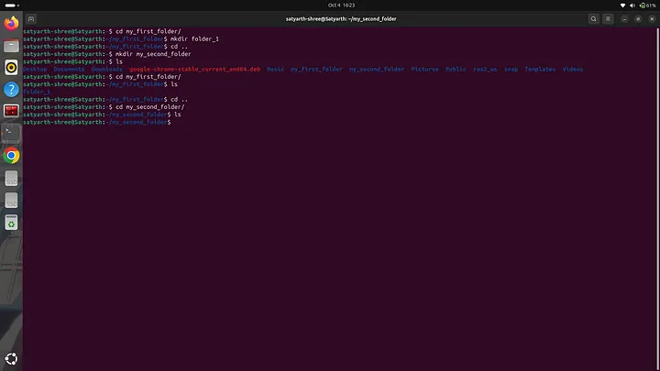Click blue 'my_second_folder' in ls listing
Viewport: 660px width, 371px height.
(377, 69)
